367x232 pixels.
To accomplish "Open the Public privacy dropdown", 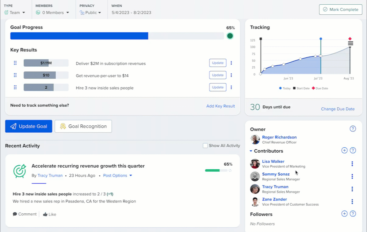I will tap(91, 13).
